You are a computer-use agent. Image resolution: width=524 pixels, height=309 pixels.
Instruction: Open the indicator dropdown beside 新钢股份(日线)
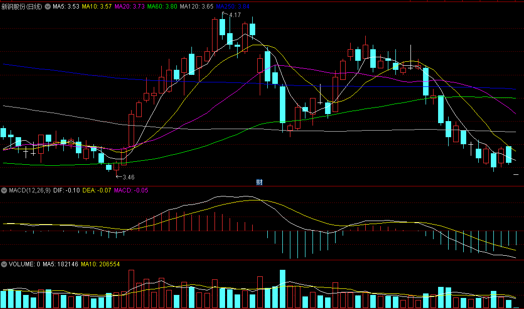48,7
